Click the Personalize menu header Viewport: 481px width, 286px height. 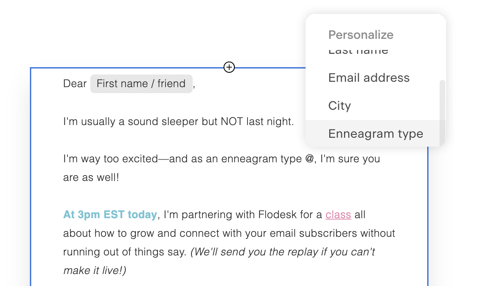[361, 35]
